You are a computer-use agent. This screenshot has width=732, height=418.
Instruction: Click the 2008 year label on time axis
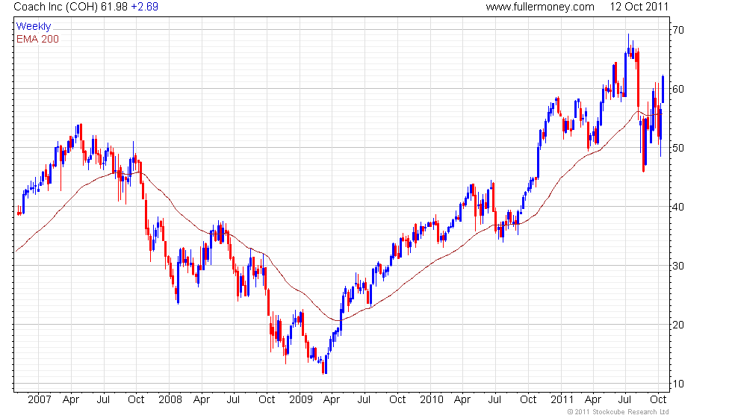[x=170, y=400]
